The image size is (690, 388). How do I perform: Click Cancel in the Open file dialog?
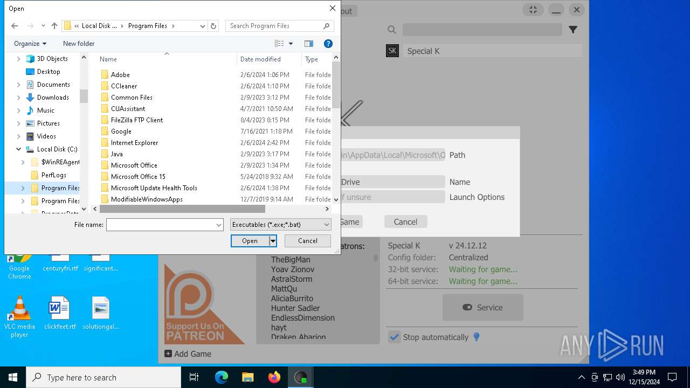308,241
